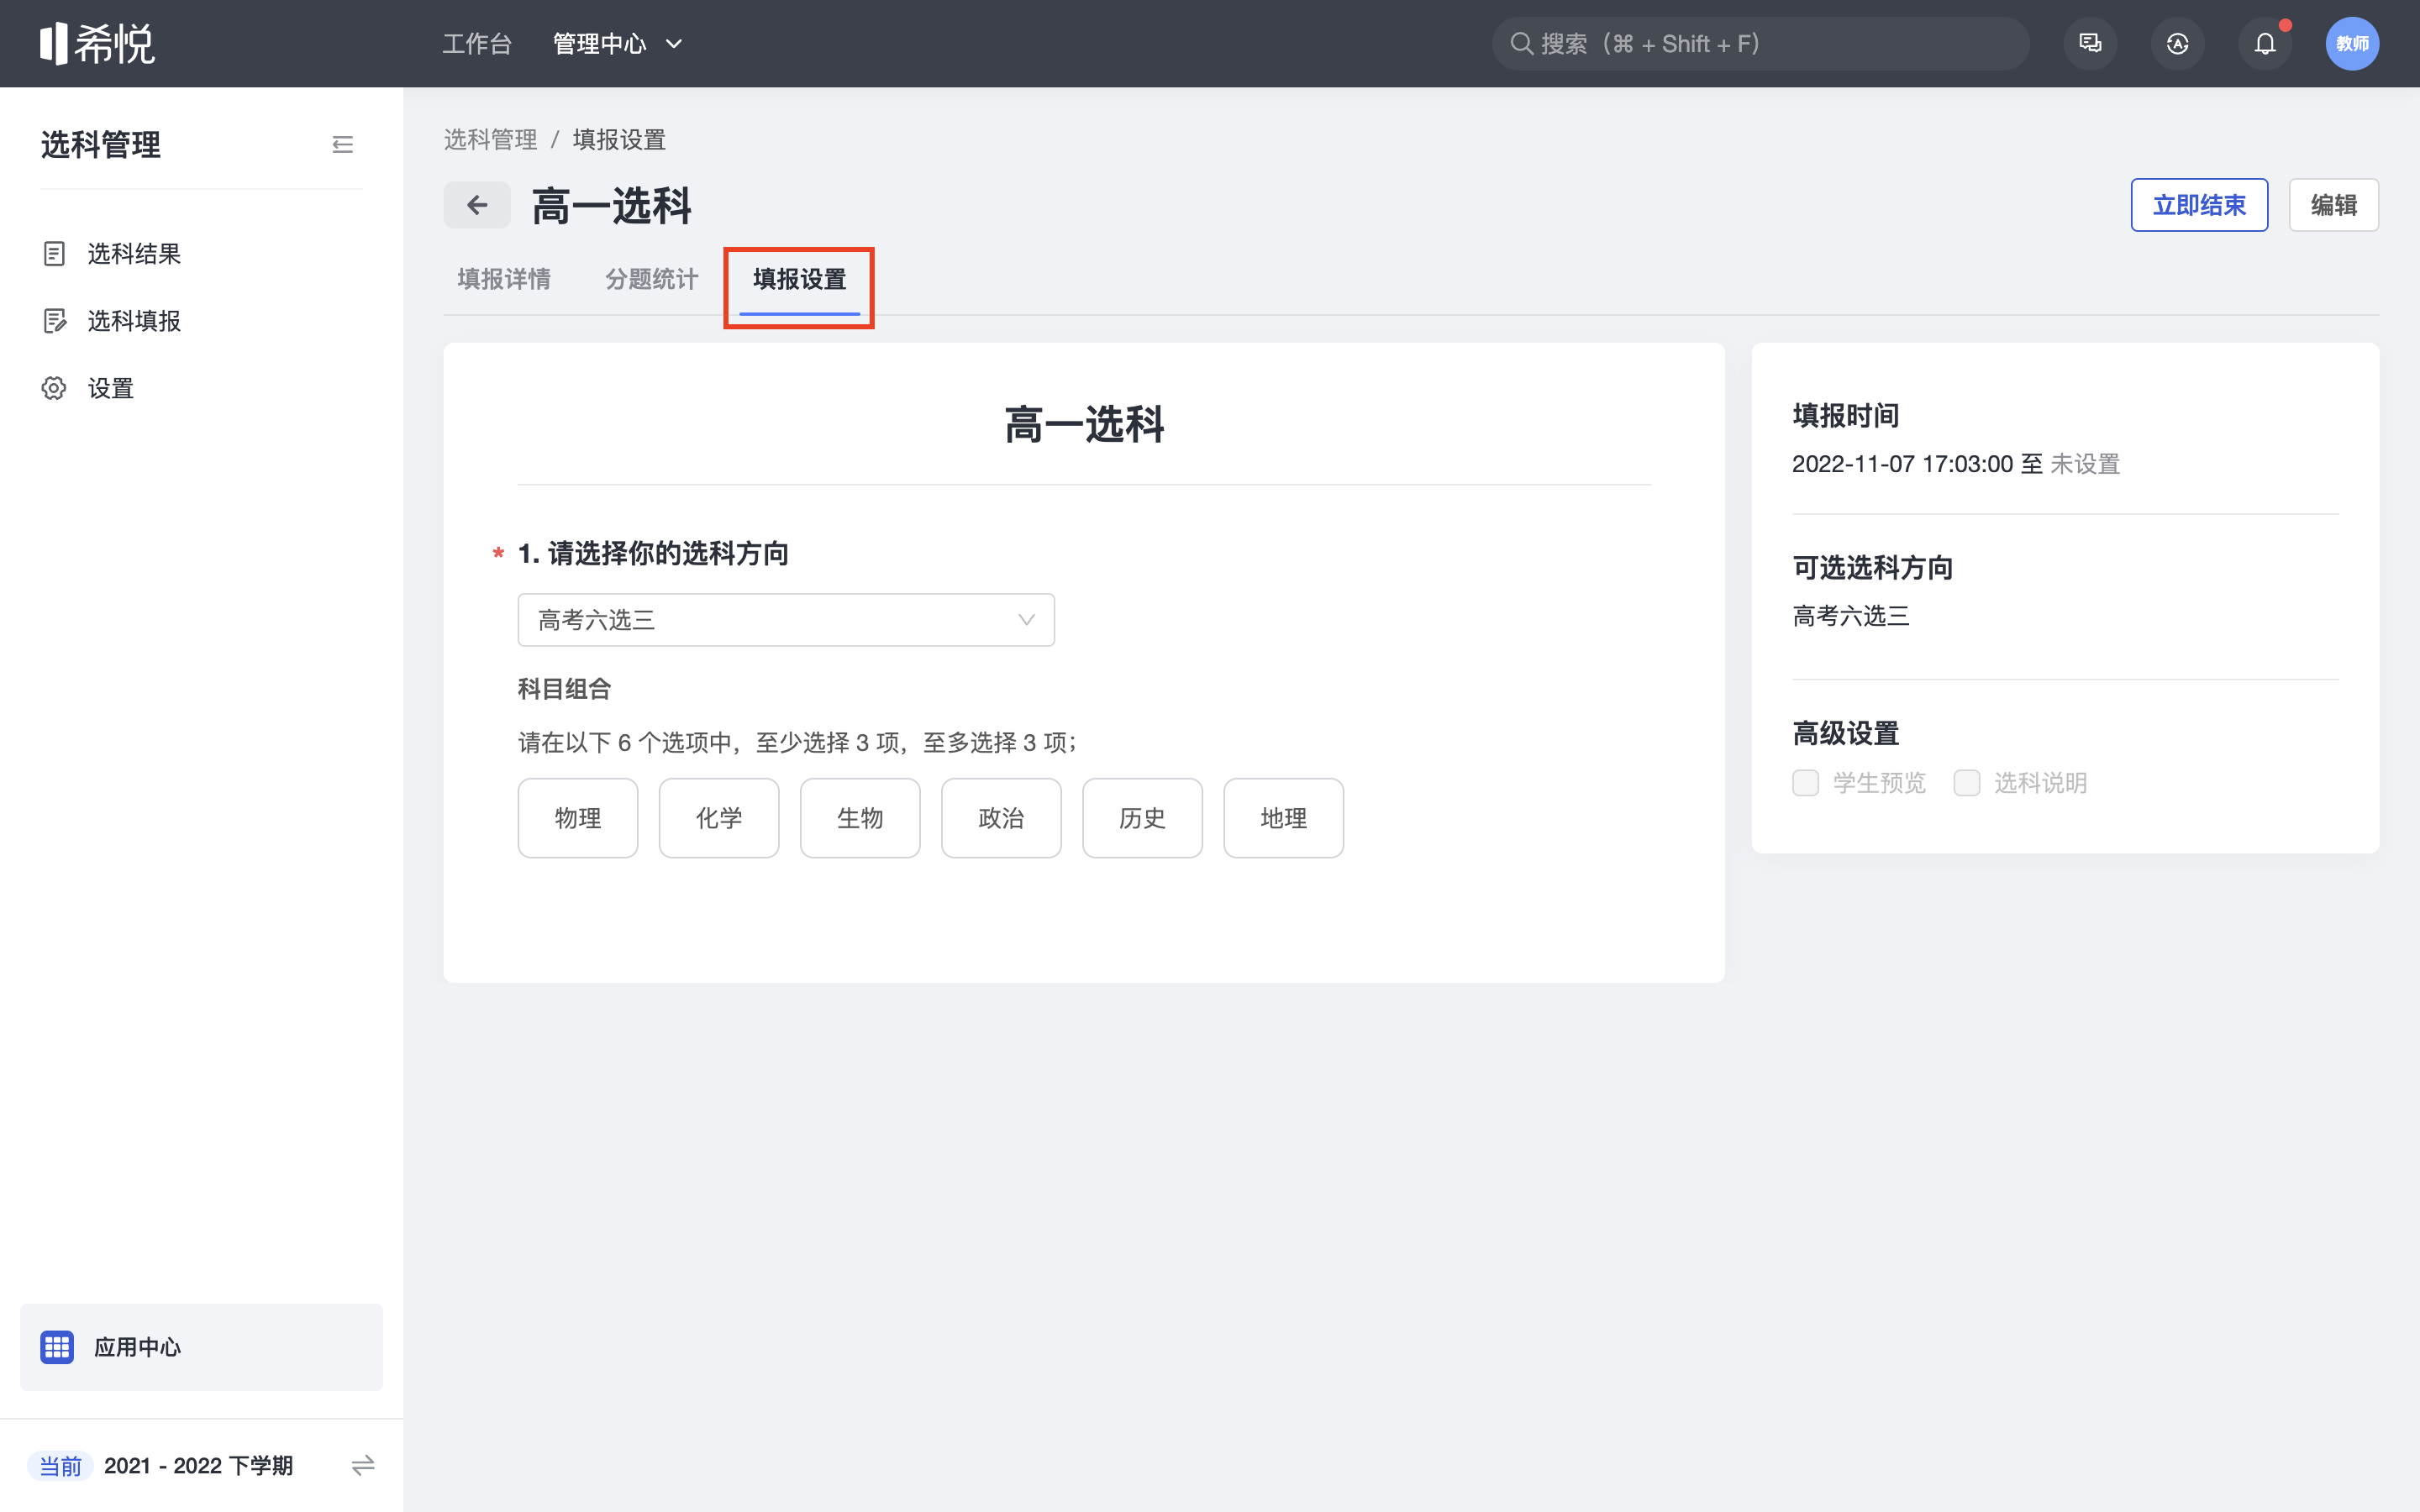Screen dimensions: 2420x1512
Task: Click the semester switch arrows icon
Action: 363,1465
